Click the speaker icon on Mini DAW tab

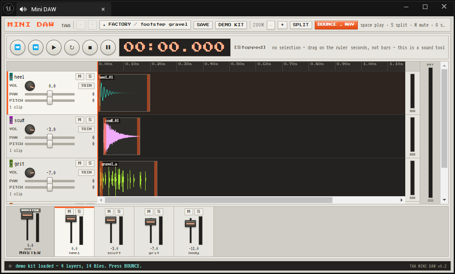[23, 9]
